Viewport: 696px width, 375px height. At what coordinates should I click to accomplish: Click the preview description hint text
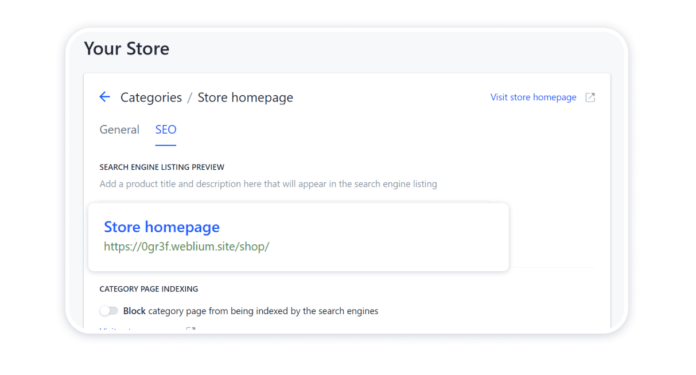[267, 183]
